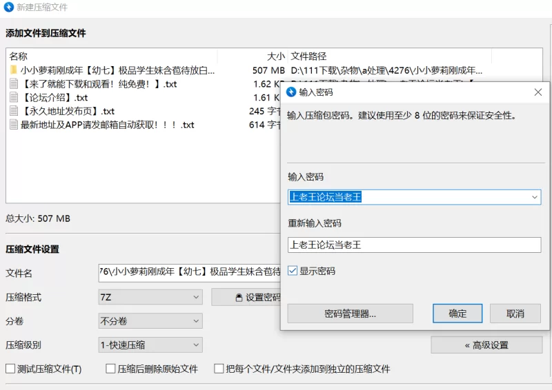Screen dimensions: 552x390
Task: Click the text file icon beside 【论坛介绍】.txt
Action: click(x=13, y=98)
